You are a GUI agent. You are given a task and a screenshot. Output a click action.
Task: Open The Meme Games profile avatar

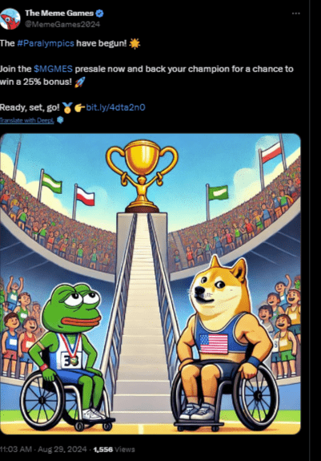(10, 18)
